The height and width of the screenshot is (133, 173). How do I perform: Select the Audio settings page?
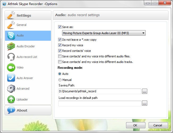(x=28, y=36)
